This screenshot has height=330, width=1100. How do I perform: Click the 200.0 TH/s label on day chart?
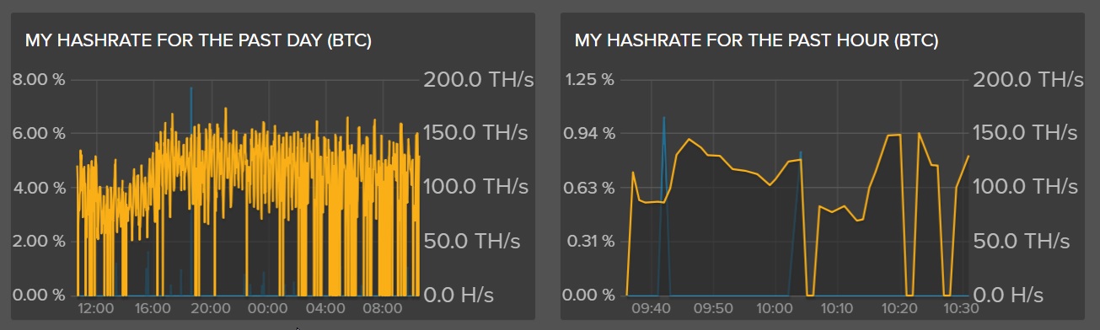tap(478, 80)
